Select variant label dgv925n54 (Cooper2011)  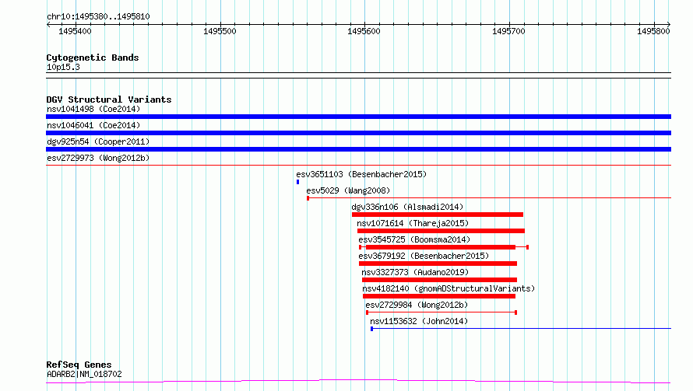point(98,141)
